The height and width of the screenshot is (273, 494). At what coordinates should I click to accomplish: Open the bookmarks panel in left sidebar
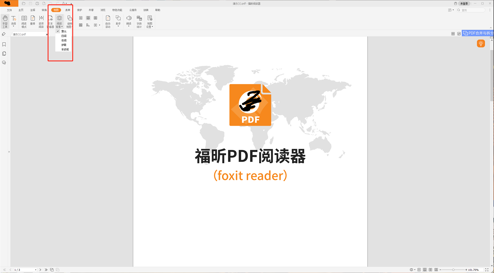(x=4, y=44)
